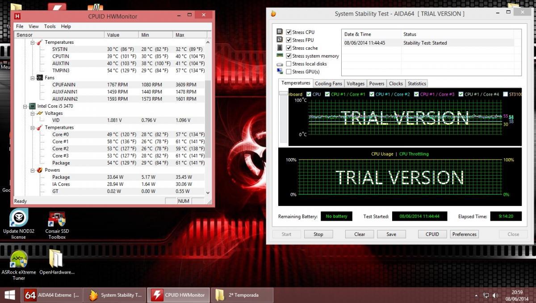The image size is (536, 303).
Task: Click the Clear button in AIDA64
Action: [360, 234]
